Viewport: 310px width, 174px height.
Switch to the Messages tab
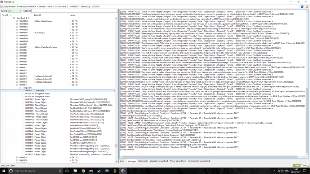coord(132,161)
